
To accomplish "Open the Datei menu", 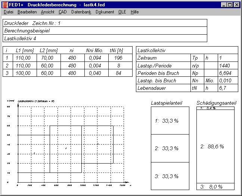I will [x=8, y=12].
